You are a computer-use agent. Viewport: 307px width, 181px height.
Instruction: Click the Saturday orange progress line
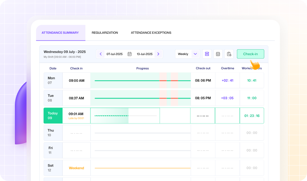142,168
